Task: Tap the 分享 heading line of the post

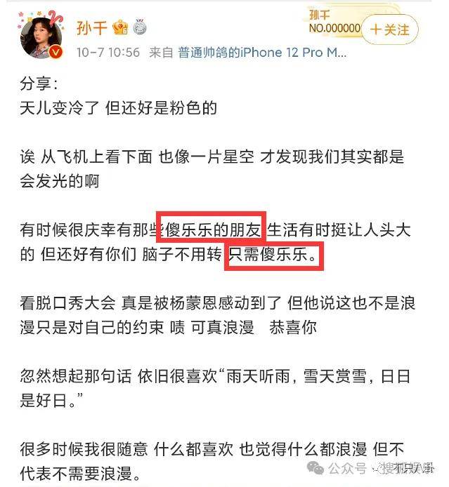Action: click(x=39, y=84)
